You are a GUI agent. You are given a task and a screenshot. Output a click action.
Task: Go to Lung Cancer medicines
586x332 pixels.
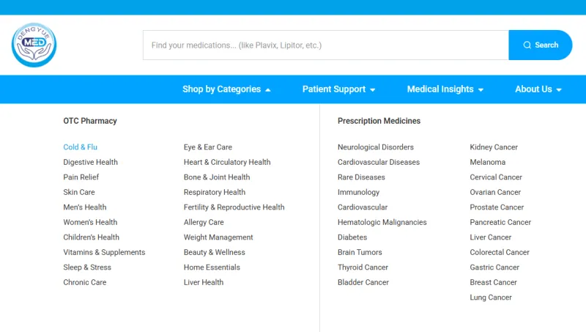[491, 298]
